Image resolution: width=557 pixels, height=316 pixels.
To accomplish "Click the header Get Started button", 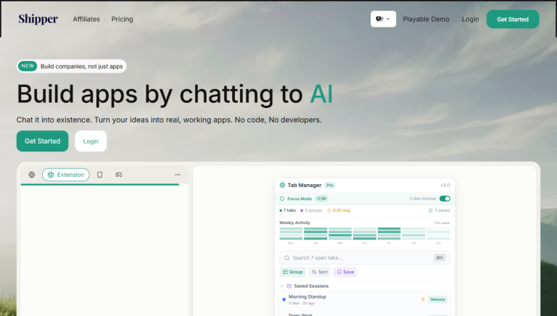I will pos(513,19).
